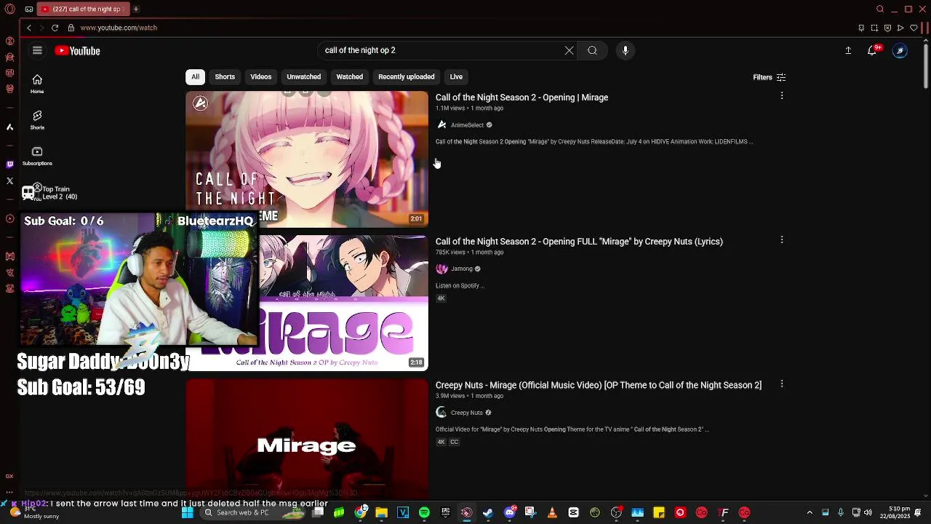The image size is (931, 524).
Task: Take a snapshot with Opera toolbar icon
Action: point(874,28)
